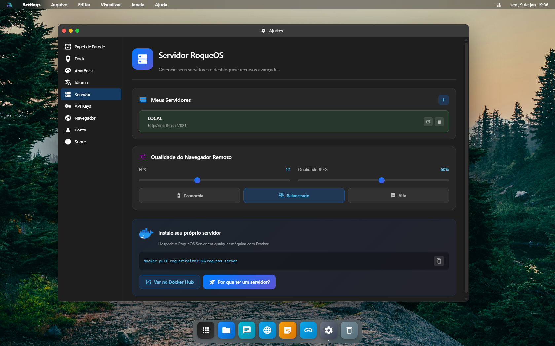555x346 pixels.
Task: Click the date and time in menu bar
Action: pos(529,5)
